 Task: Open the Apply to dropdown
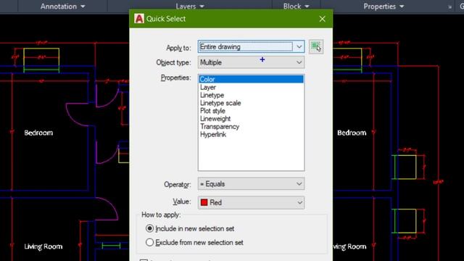(251, 46)
